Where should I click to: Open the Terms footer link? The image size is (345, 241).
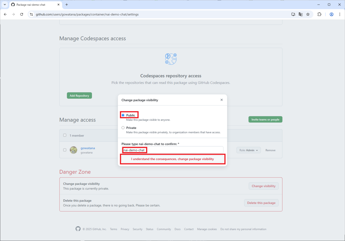[x=114, y=229]
